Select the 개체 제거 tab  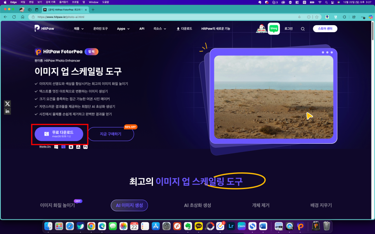click(x=261, y=205)
